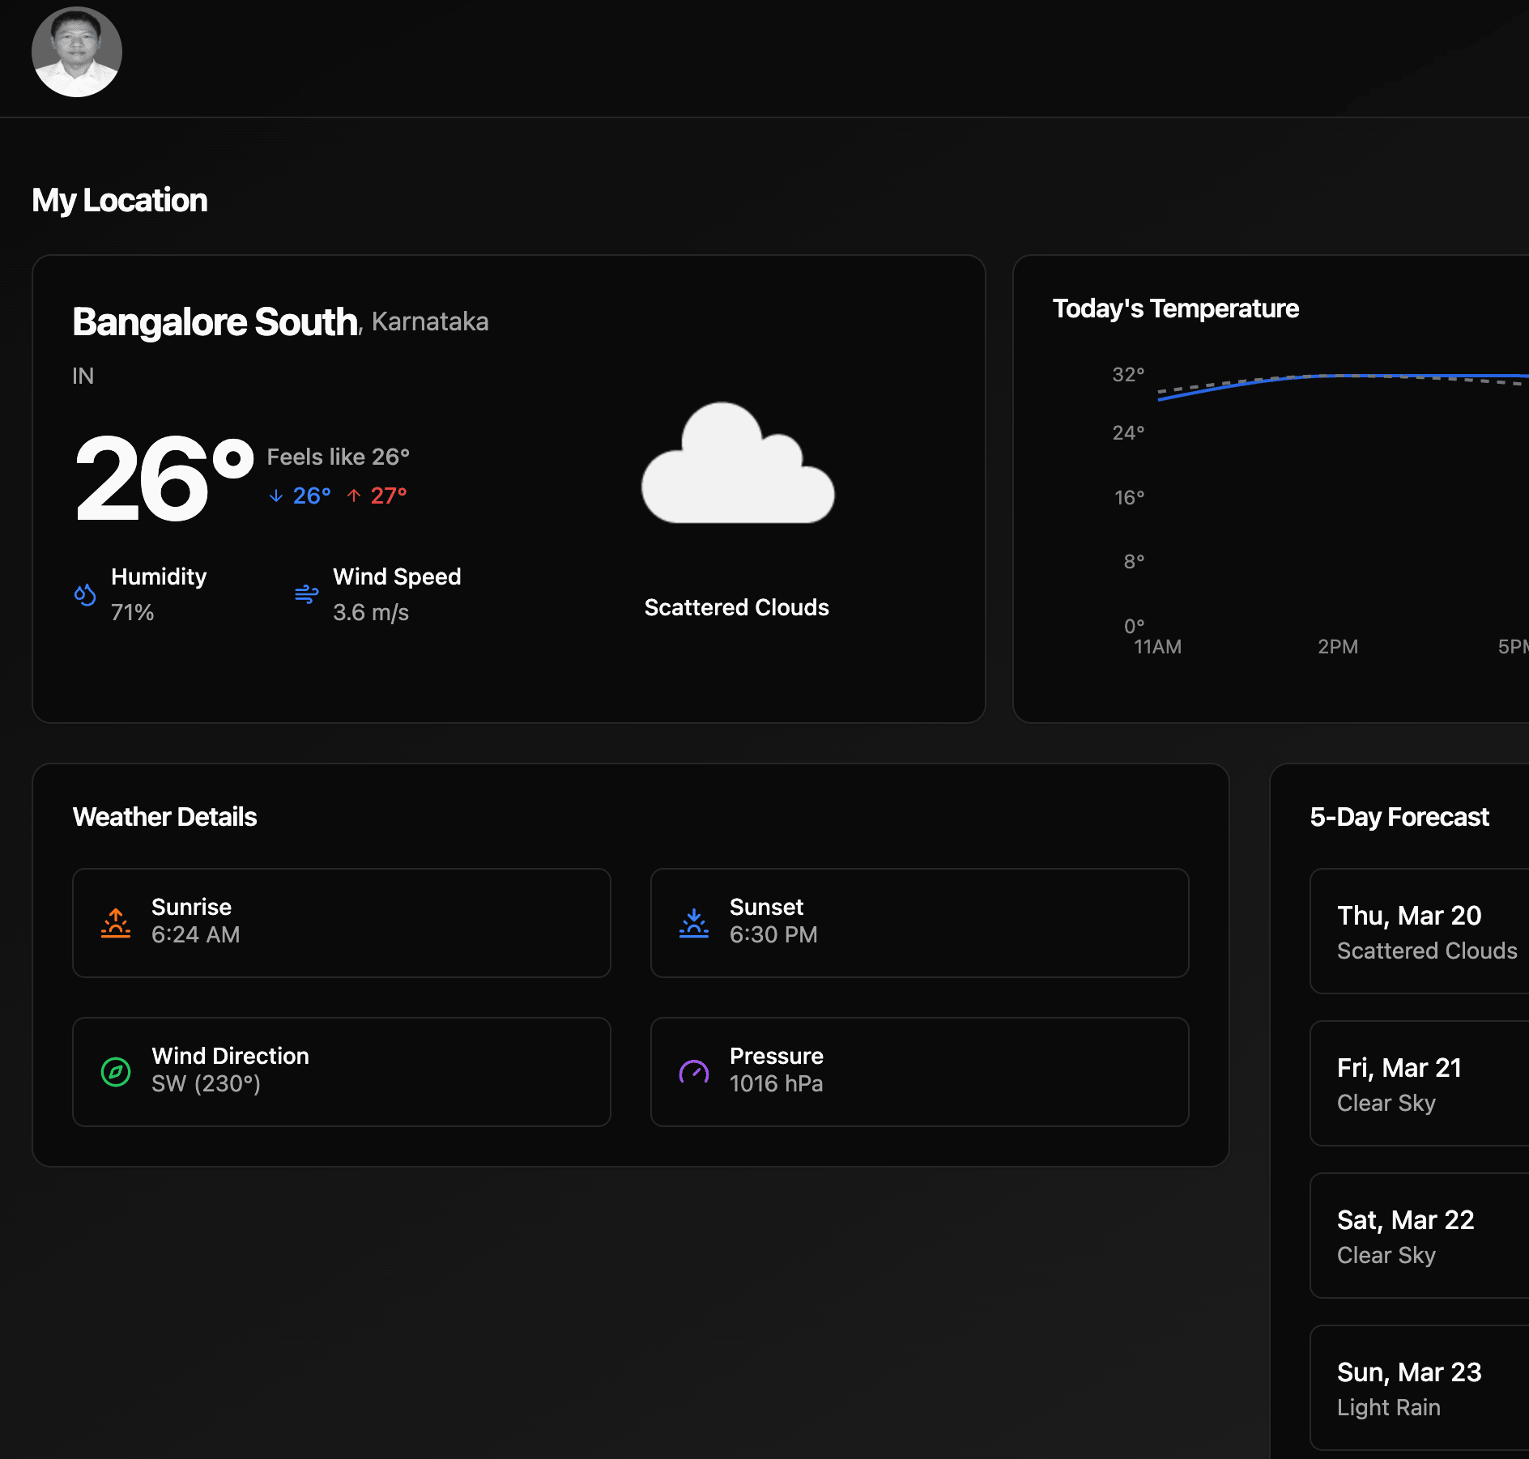Click the purple pressure gauge icon
The image size is (1529, 1459).
coord(694,1071)
